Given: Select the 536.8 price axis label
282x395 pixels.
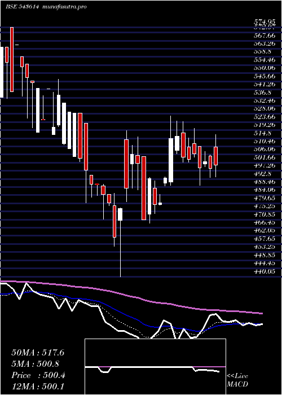Looking at the screenshot, I should pos(262,93).
